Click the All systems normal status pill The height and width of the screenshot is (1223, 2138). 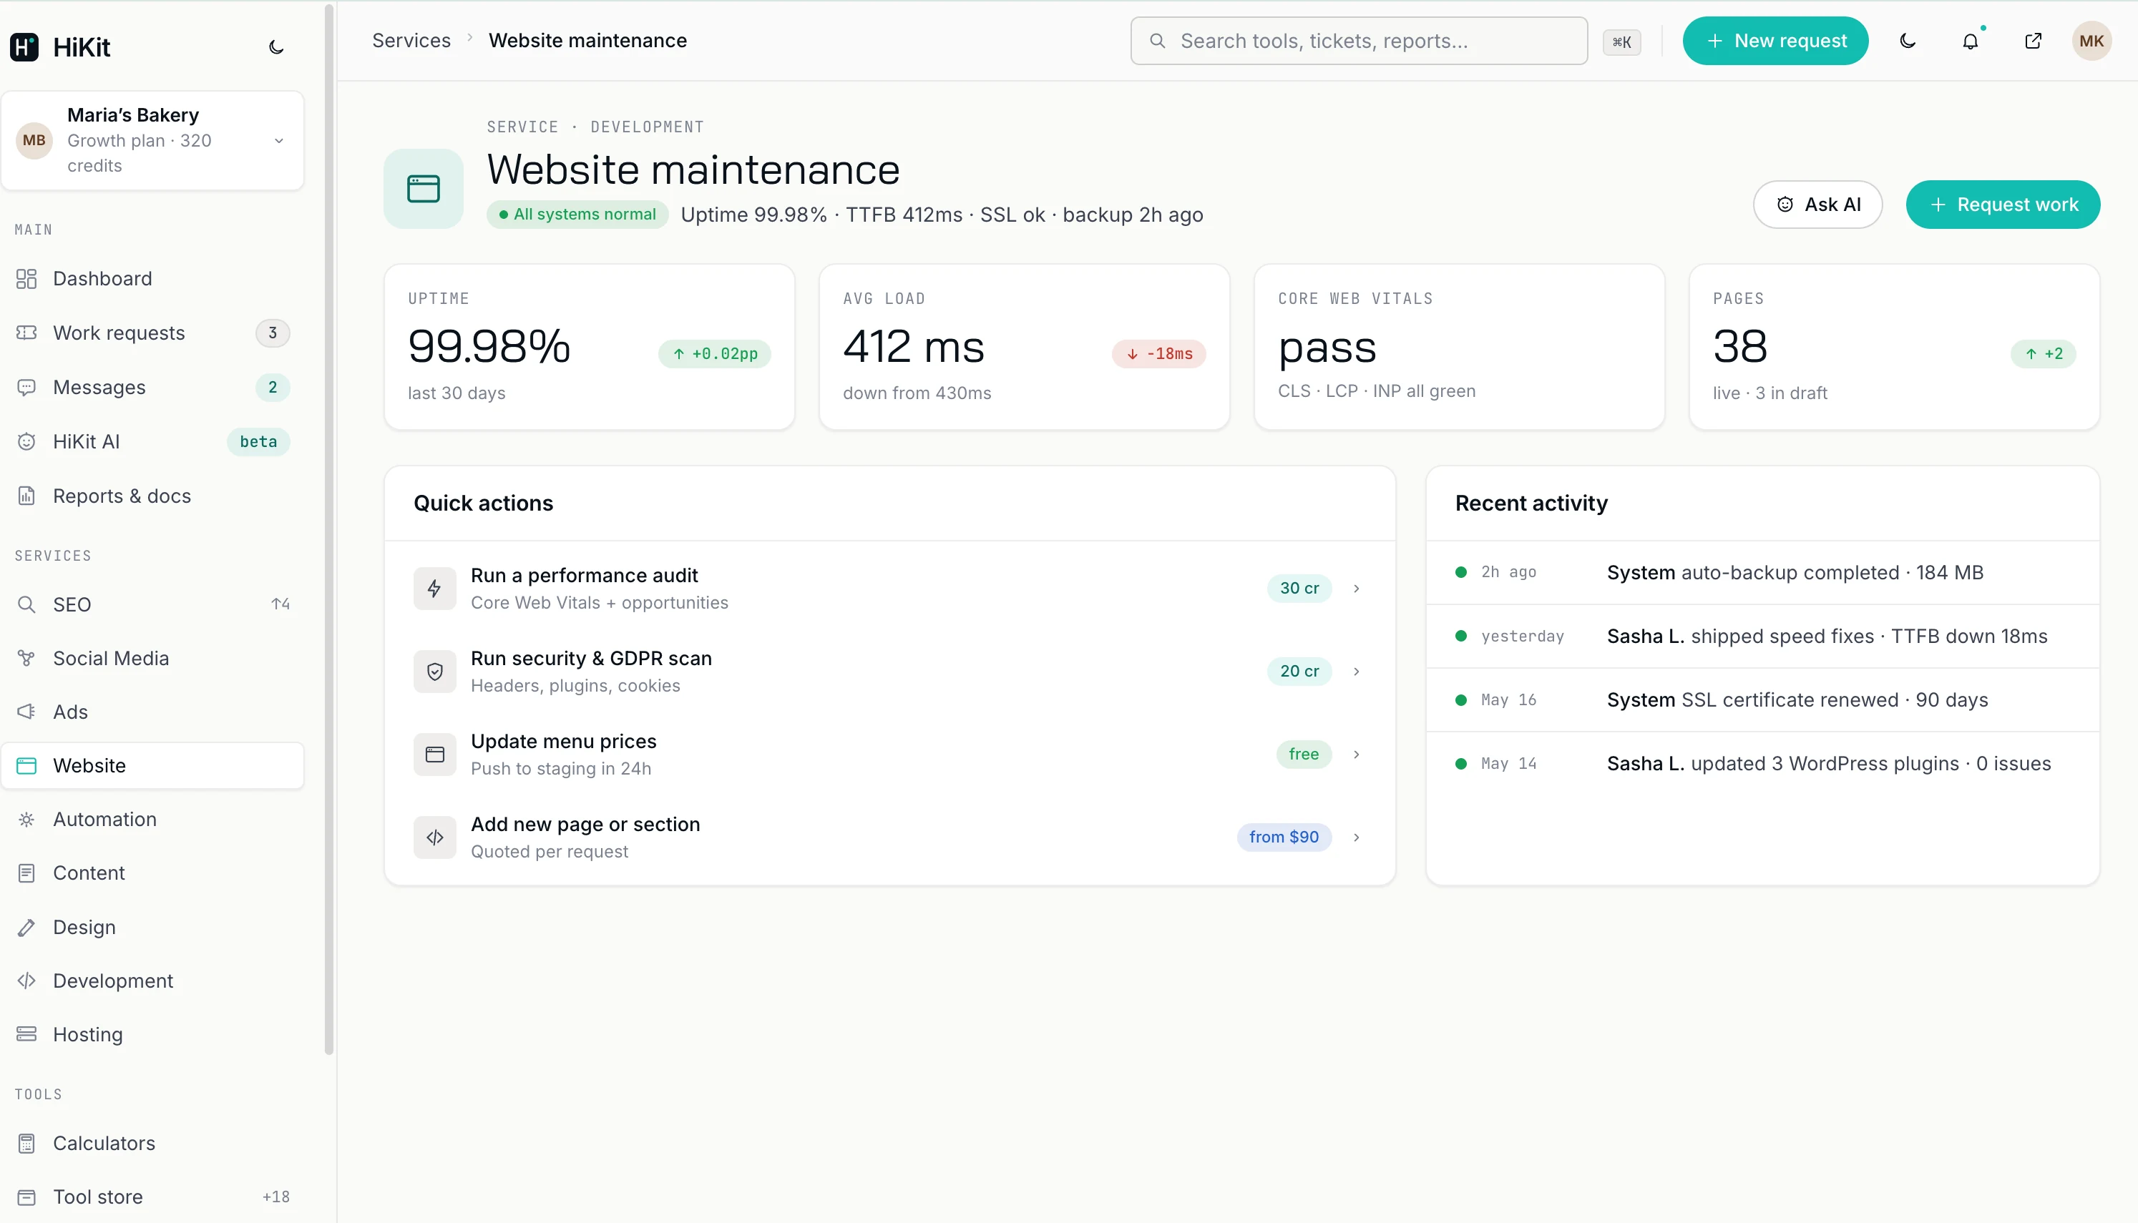(578, 214)
